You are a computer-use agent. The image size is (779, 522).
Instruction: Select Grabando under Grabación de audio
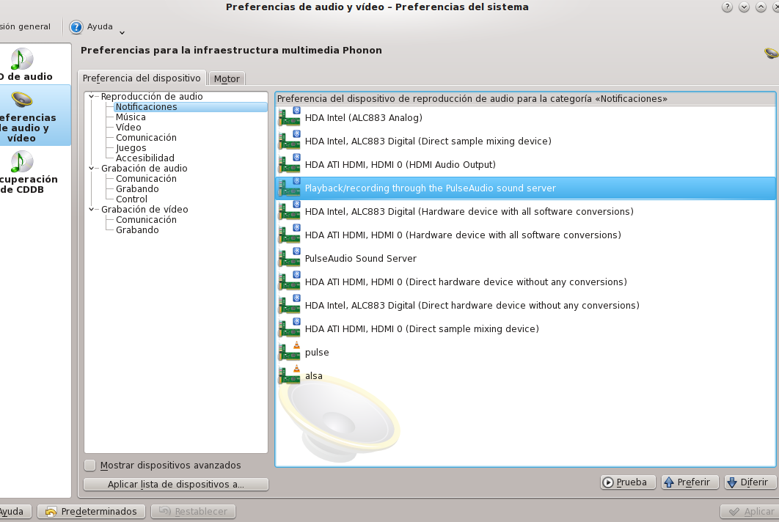click(137, 188)
